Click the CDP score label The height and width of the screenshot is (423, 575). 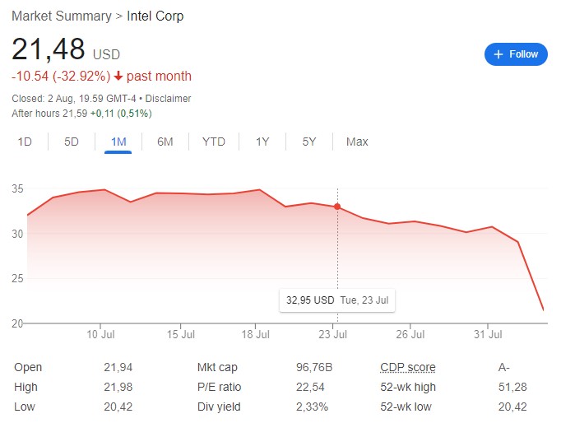pos(408,367)
